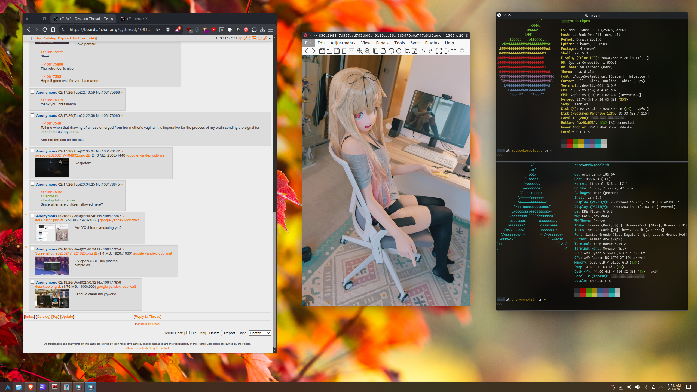
Task: Switch to the Home / X tab
Action: pos(137,19)
